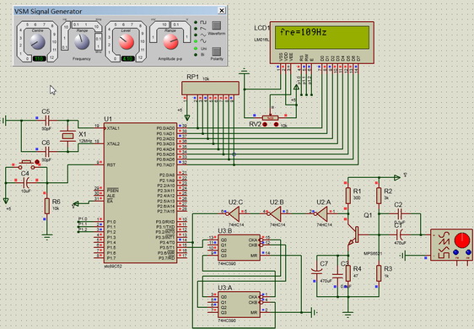This screenshot has height=329, width=474.
Task: Select the U1 microcontroller chip
Action: click(141, 192)
